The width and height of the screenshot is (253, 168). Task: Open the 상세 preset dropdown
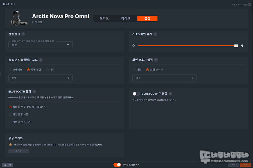coord(40,78)
